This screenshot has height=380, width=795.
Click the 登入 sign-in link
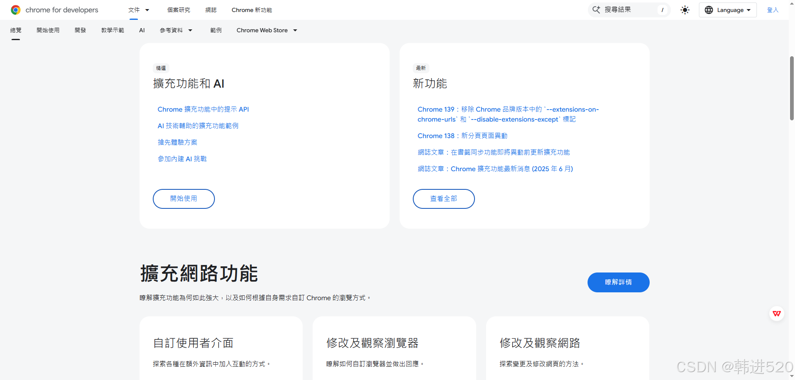click(x=773, y=10)
